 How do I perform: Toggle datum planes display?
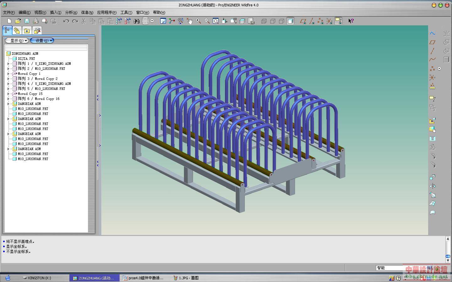pyautogui.click(x=303, y=21)
